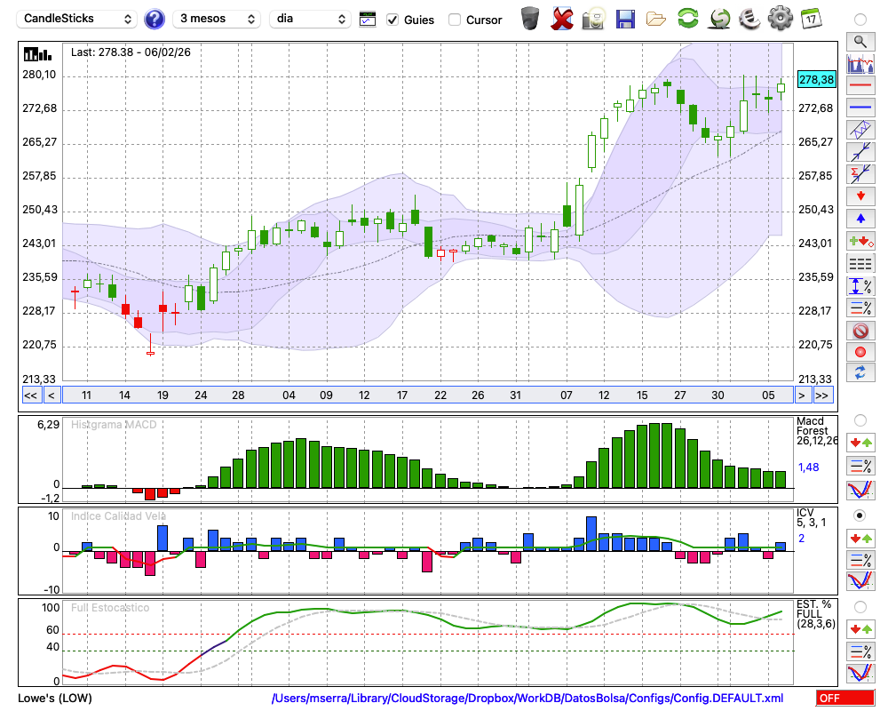Open the calendar date icon
The image size is (888, 711).
tap(810, 19)
